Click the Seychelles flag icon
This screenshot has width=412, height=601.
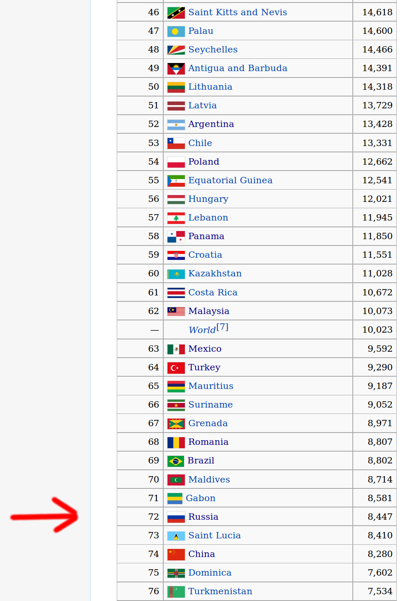pyautogui.click(x=176, y=50)
